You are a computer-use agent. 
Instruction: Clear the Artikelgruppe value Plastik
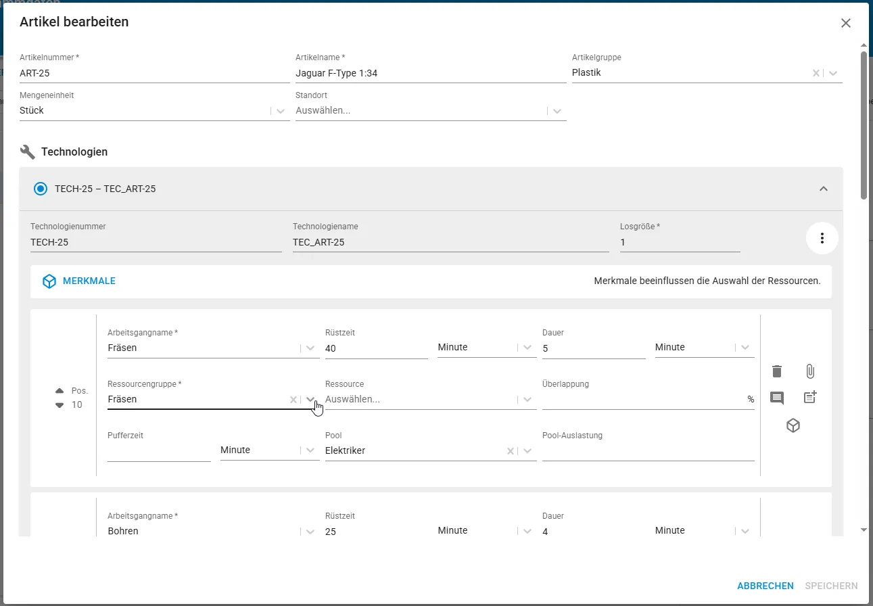[x=816, y=73]
